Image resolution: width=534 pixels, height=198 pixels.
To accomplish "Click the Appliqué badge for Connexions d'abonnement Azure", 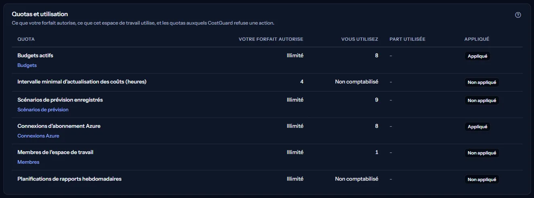I will (477, 127).
